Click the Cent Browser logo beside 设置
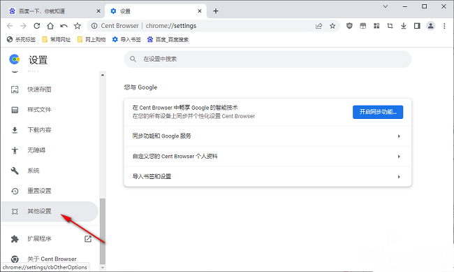The image size is (454, 272). click(x=15, y=59)
